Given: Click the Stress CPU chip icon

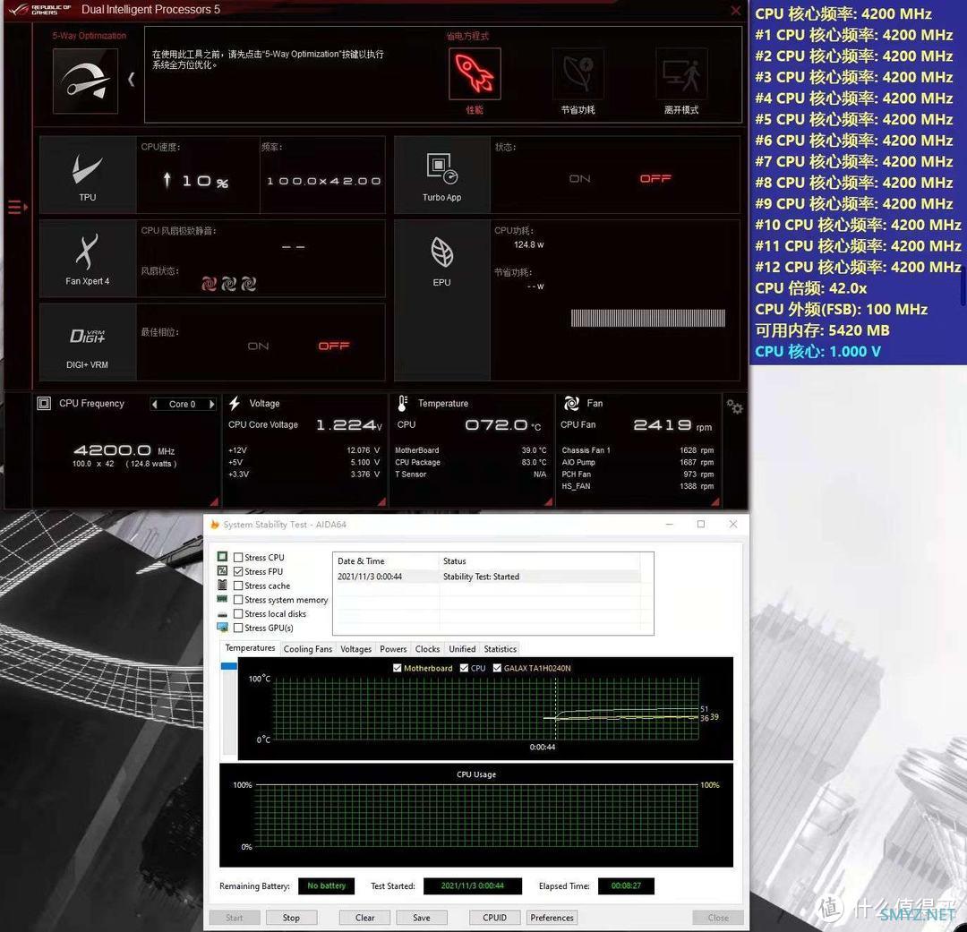Looking at the screenshot, I should (x=223, y=556).
